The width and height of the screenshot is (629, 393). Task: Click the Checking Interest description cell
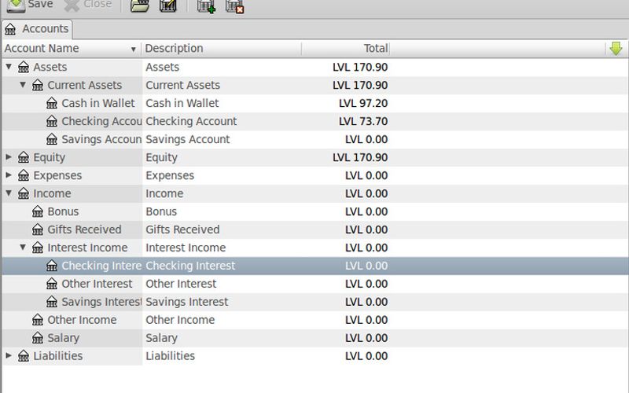190,266
